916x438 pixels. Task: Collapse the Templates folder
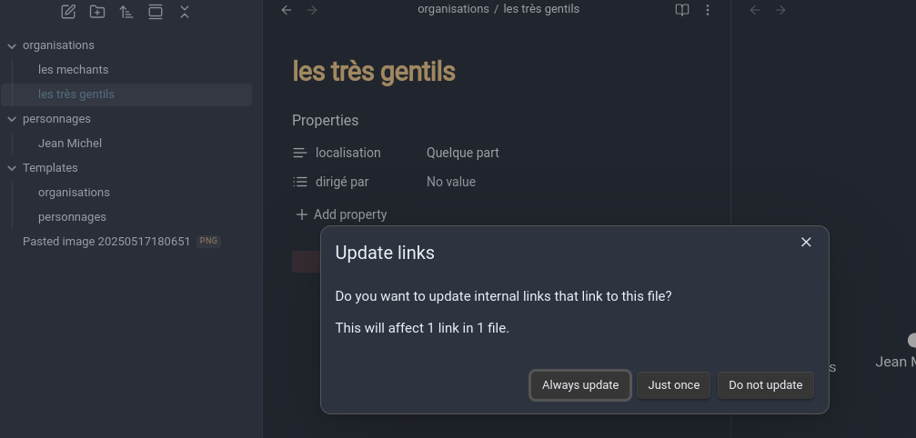pyautogui.click(x=12, y=168)
